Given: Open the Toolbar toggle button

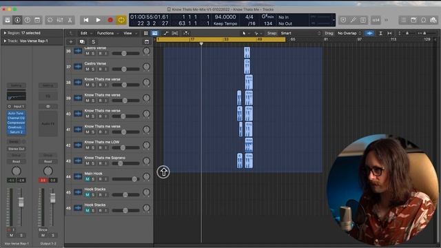Looking at the screenshot, I should point(37,20).
